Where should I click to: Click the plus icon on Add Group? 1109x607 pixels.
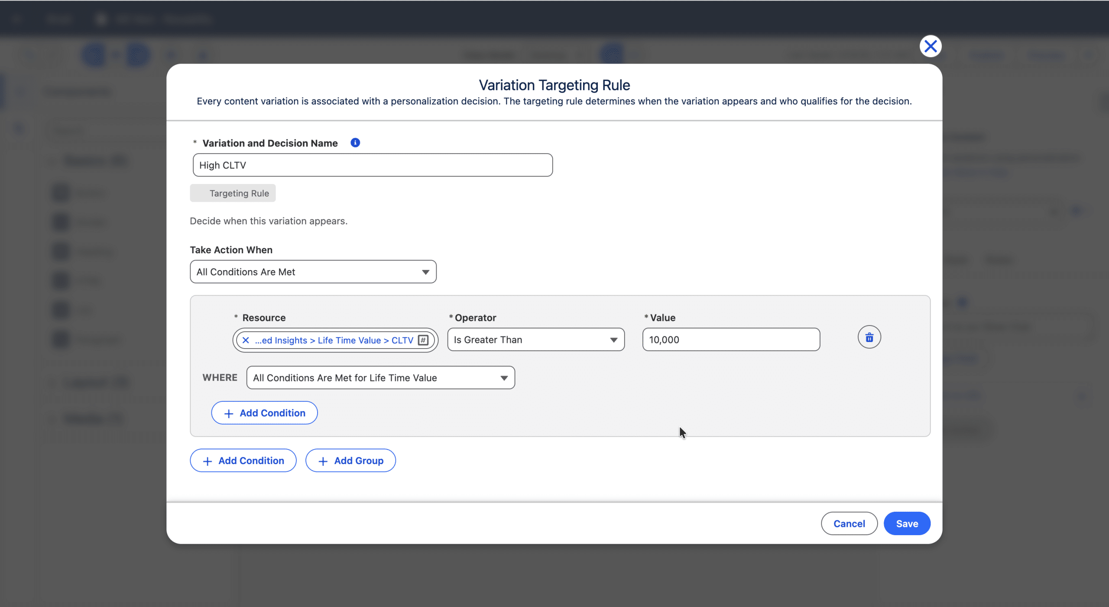tap(323, 461)
